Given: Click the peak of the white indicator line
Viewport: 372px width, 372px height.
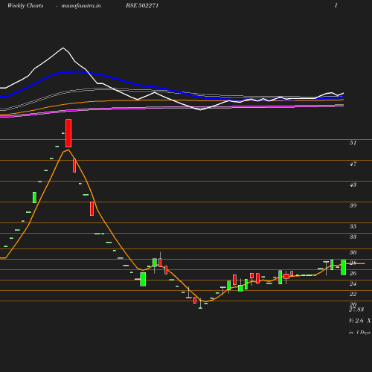Looking at the screenshot, I should pos(63,48).
